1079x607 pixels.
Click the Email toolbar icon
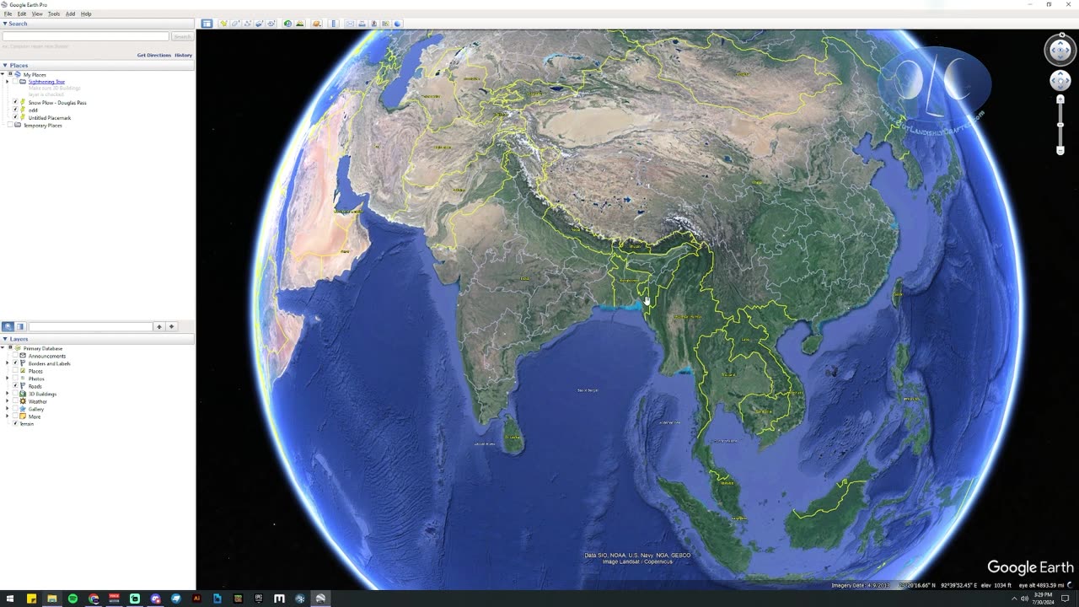tap(350, 24)
